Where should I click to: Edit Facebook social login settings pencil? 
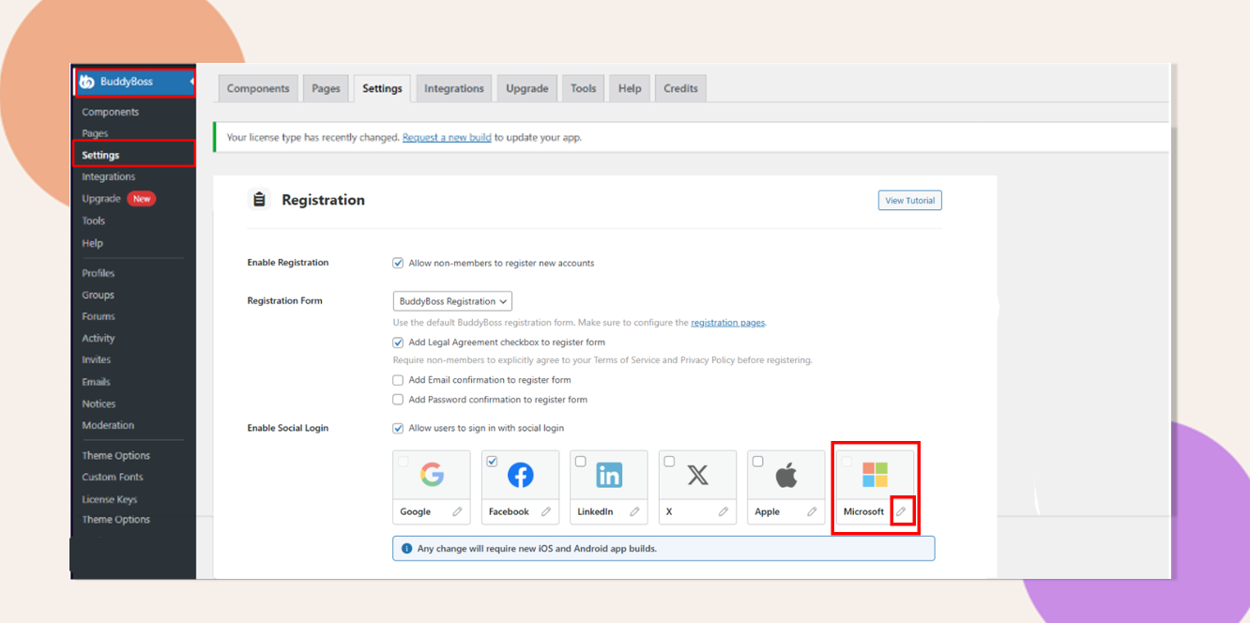[546, 511]
